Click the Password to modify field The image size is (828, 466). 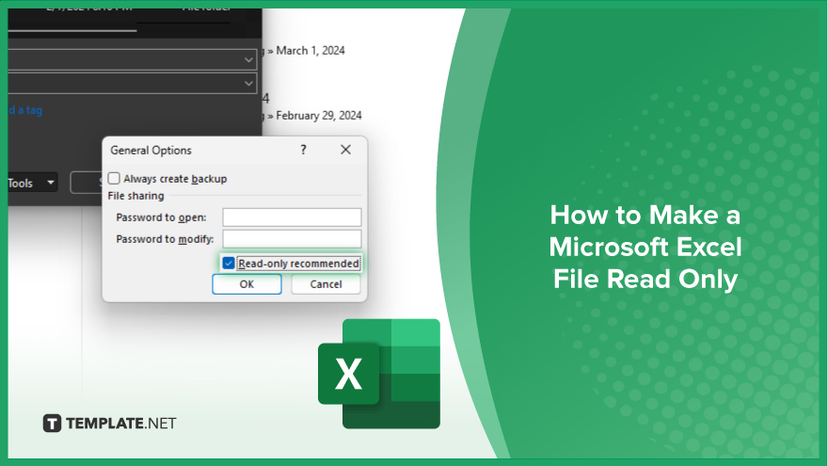[x=292, y=239]
